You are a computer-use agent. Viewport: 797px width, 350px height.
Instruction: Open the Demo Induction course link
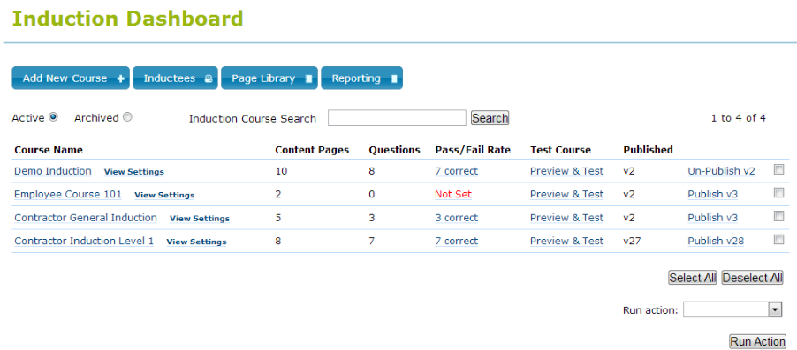coord(53,171)
